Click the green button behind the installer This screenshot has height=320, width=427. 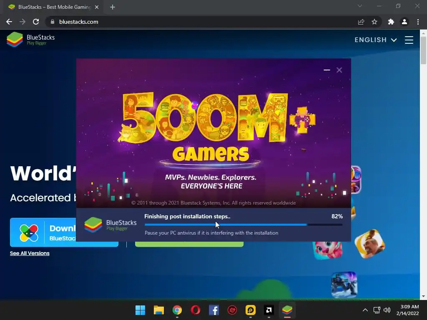[189, 244]
